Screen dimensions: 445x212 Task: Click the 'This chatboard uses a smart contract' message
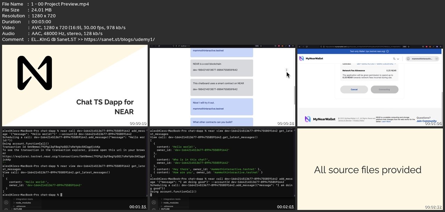coord(221,87)
